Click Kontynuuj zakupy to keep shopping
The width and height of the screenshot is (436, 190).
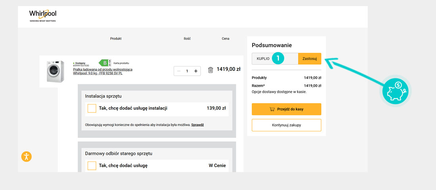tap(286, 125)
